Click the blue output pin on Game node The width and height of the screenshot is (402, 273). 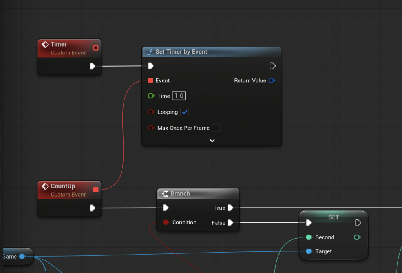coord(22,257)
